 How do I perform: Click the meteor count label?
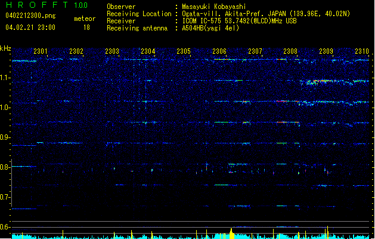[x=85, y=19]
